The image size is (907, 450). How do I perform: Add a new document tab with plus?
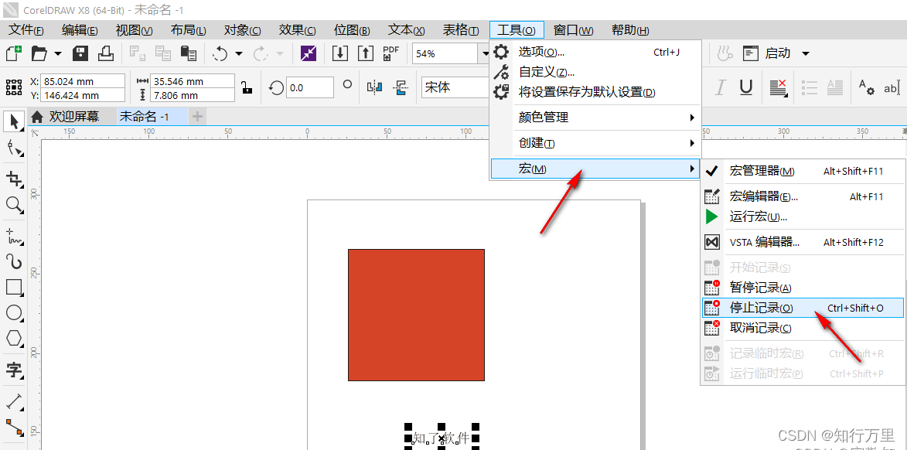click(x=197, y=117)
